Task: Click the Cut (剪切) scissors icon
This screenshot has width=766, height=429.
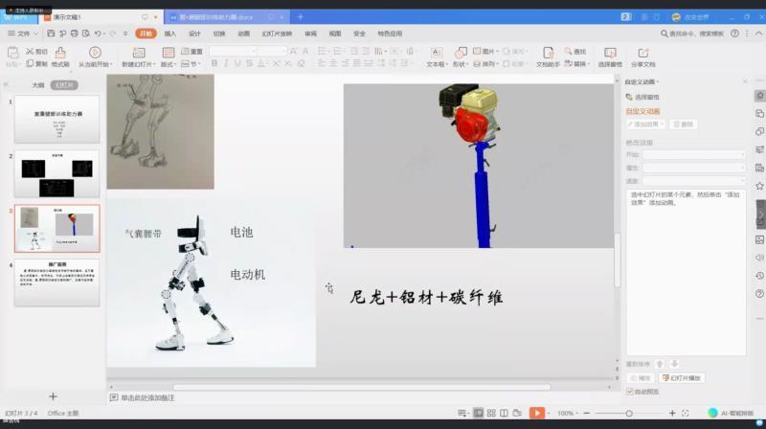Action: [31, 52]
